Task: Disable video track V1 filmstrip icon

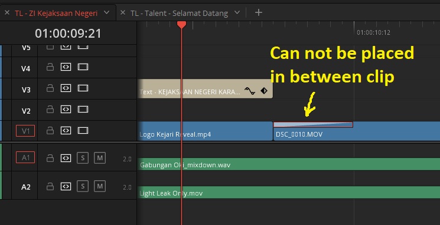Action: click(x=83, y=130)
